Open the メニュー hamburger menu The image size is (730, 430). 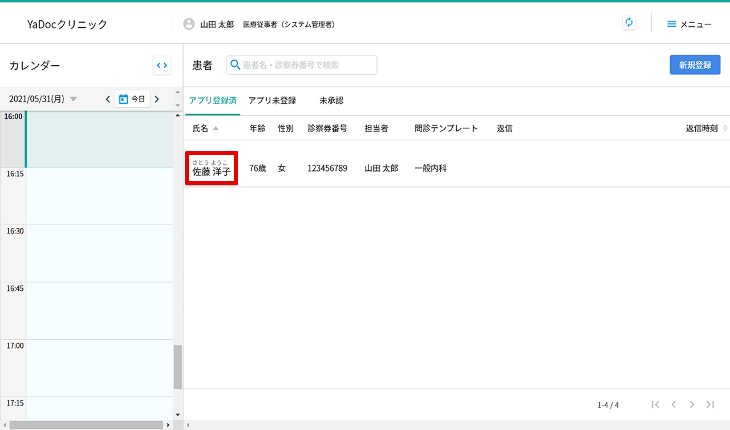689,24
